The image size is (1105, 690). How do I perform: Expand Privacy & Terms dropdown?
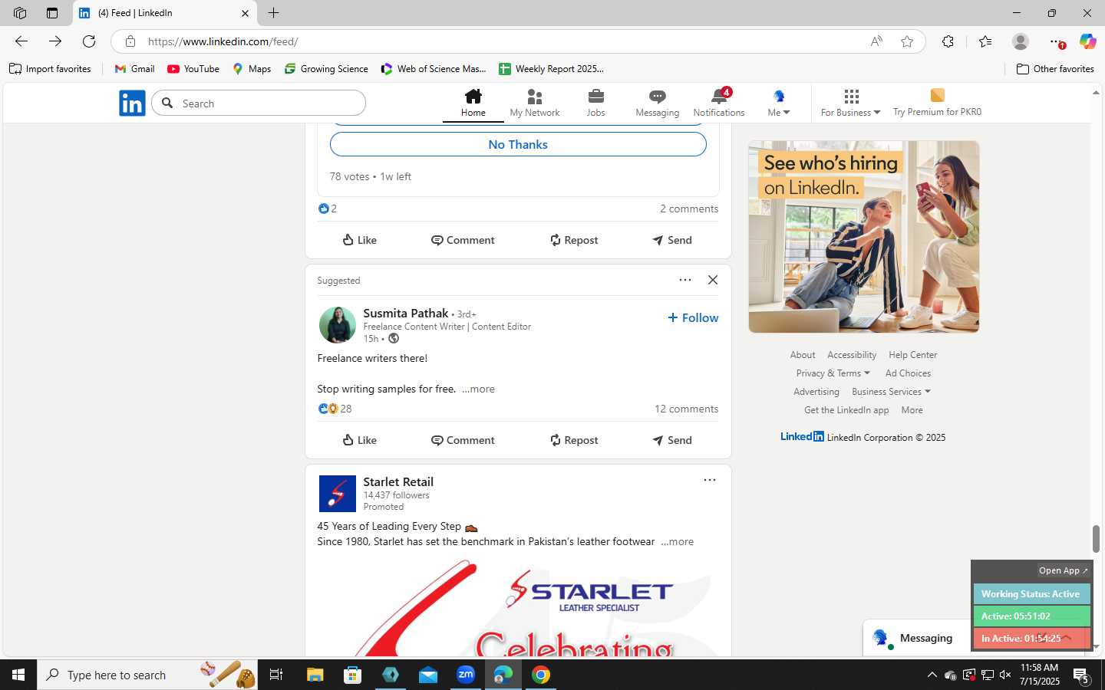point(833,373)
